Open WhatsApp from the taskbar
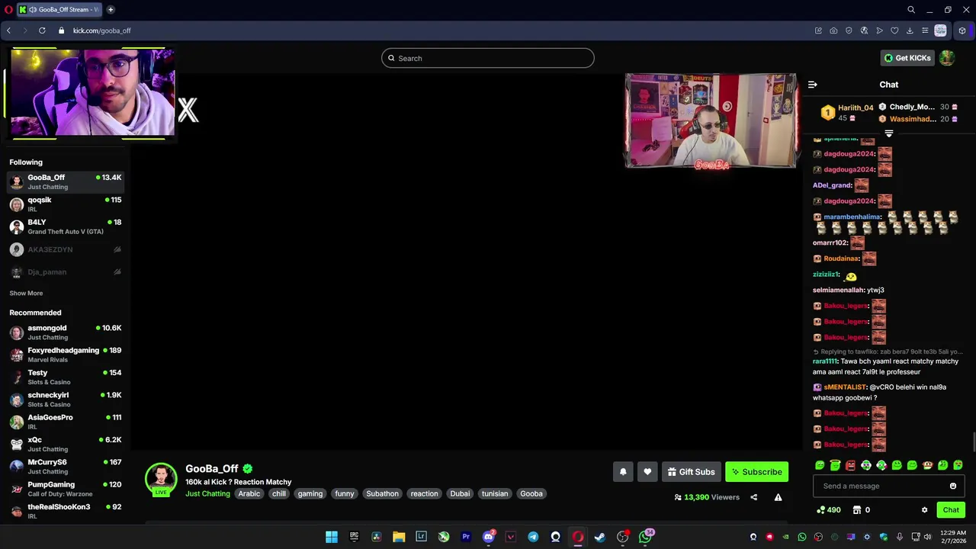Screen dimensions: 976x549 click(645, 537)
